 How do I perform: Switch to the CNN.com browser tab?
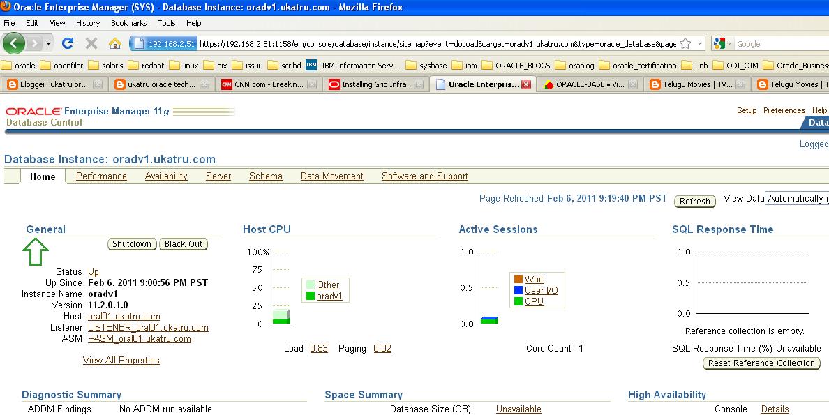269,84
